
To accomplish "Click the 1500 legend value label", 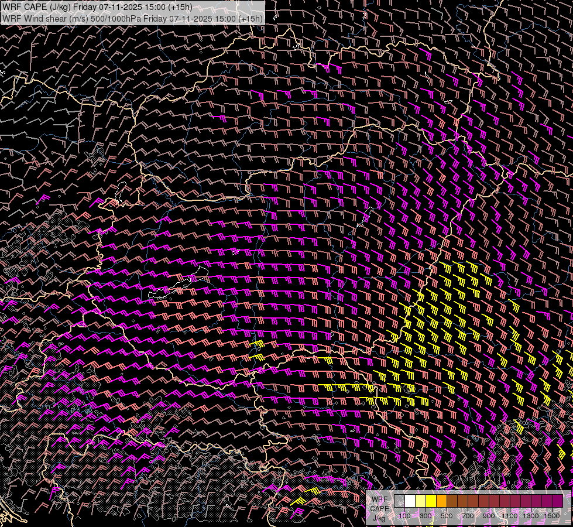I will [552, 516].
